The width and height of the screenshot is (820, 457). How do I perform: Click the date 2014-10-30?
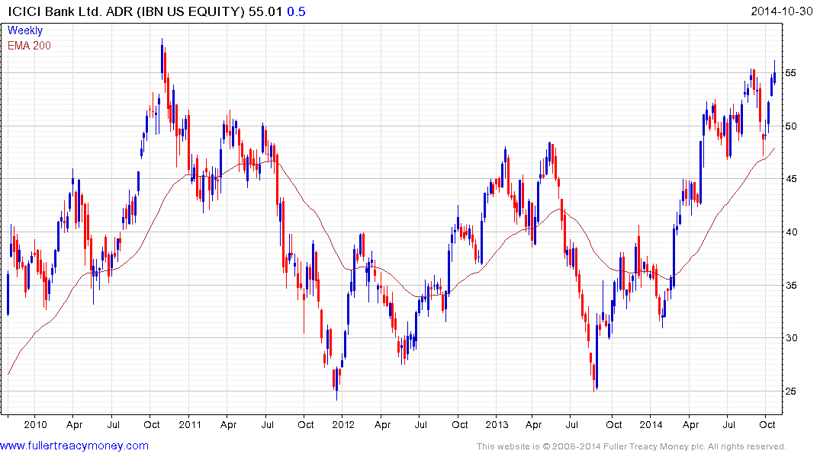pyautogui.click(x=782, y=11)
